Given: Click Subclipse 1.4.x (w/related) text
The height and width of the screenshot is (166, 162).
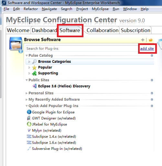Looking at the screenshot, I should (54, 137).
